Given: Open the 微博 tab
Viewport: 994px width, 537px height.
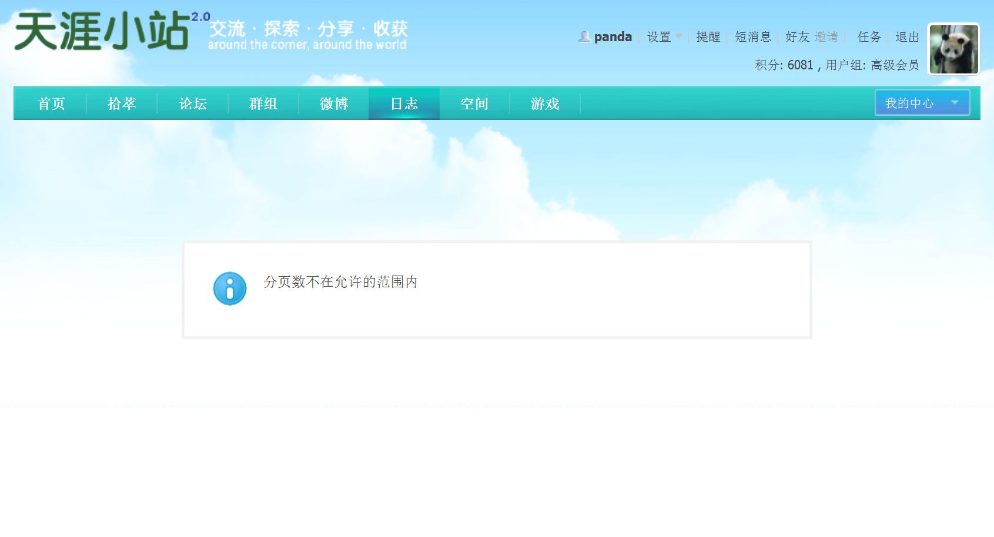Looking at the screenshot, I should (x=334, y=103).
